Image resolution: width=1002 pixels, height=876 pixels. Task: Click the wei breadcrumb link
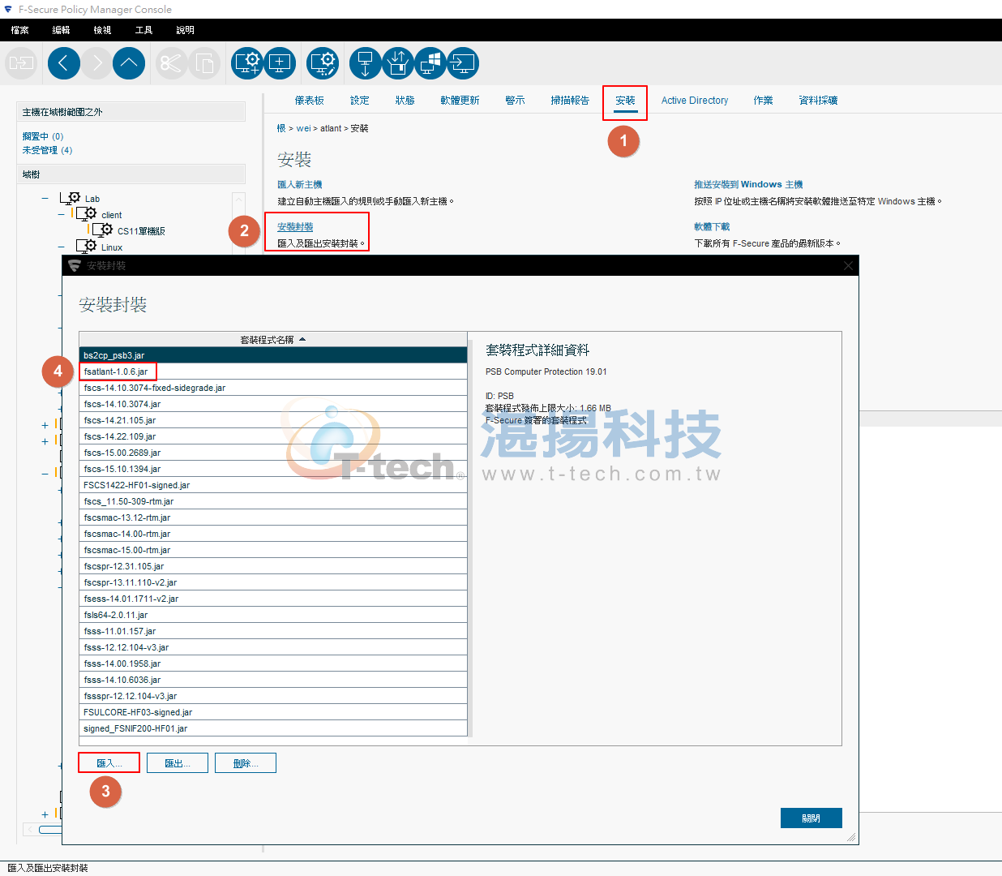[303, 128]
